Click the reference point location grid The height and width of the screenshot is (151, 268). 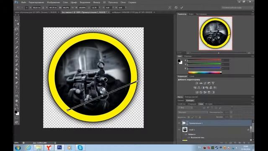coord(27,8)
